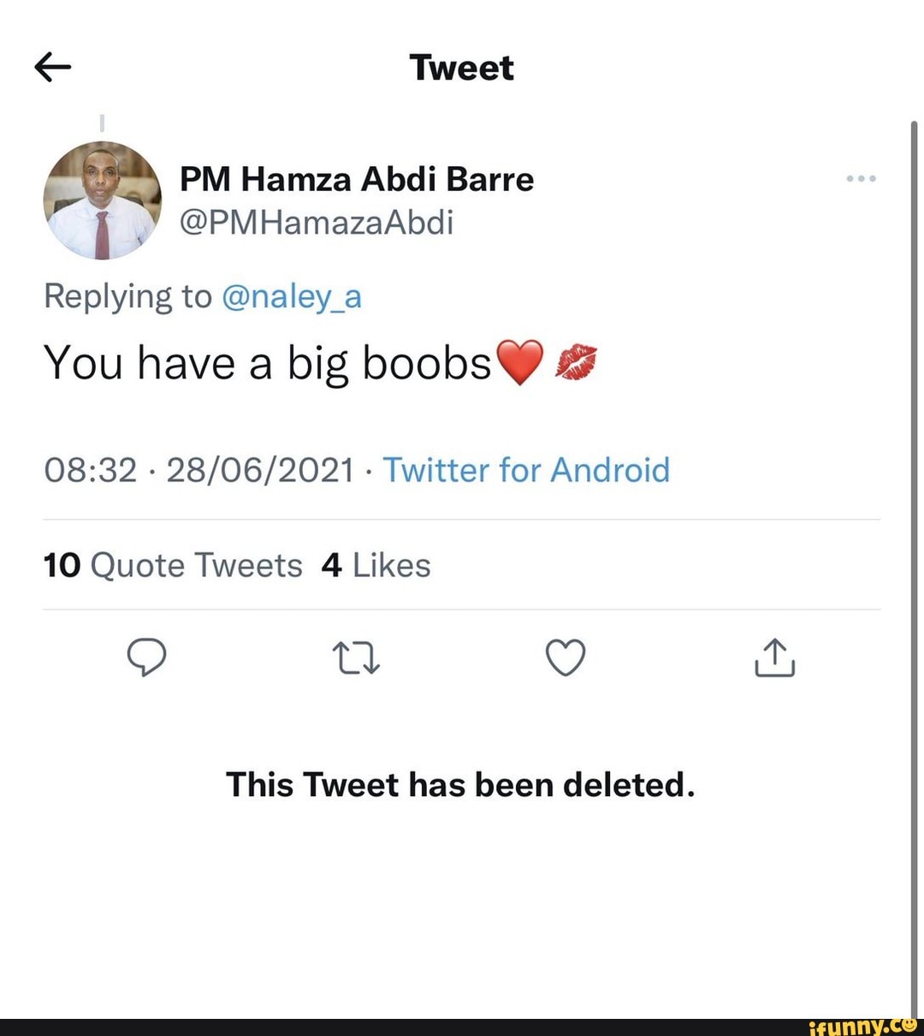Click the 08:32 timestamp
The width and height of the screenshot is (924, 1036).
tap(90, 470)
